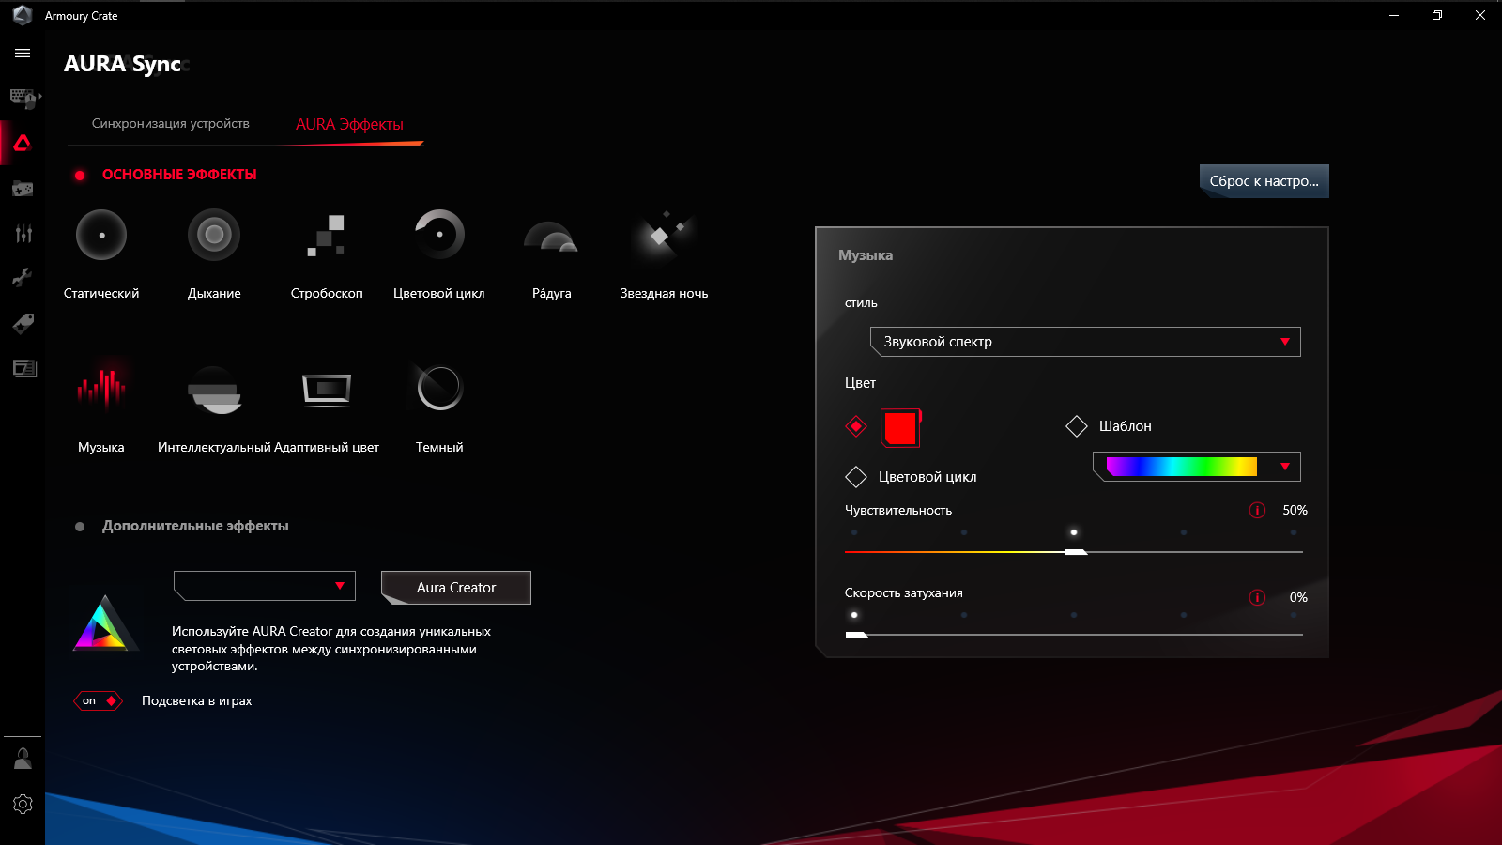Viewport: 1502px width, 845px height.
Task: Open the Device page in sidebar
Action: [x=23, y=98]
